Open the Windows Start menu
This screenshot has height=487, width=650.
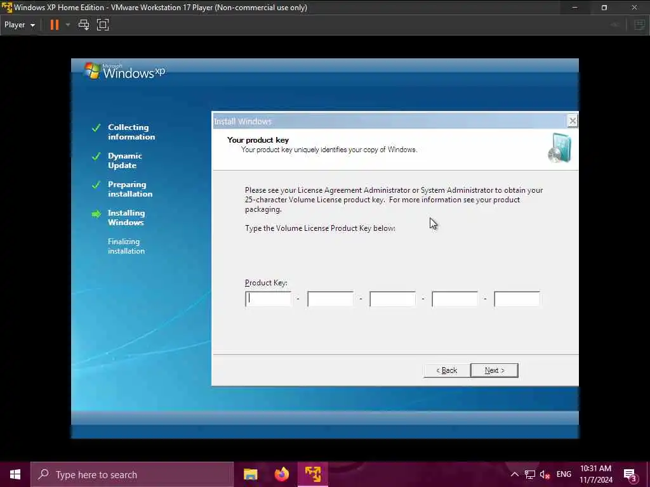(x=15, y=474)
